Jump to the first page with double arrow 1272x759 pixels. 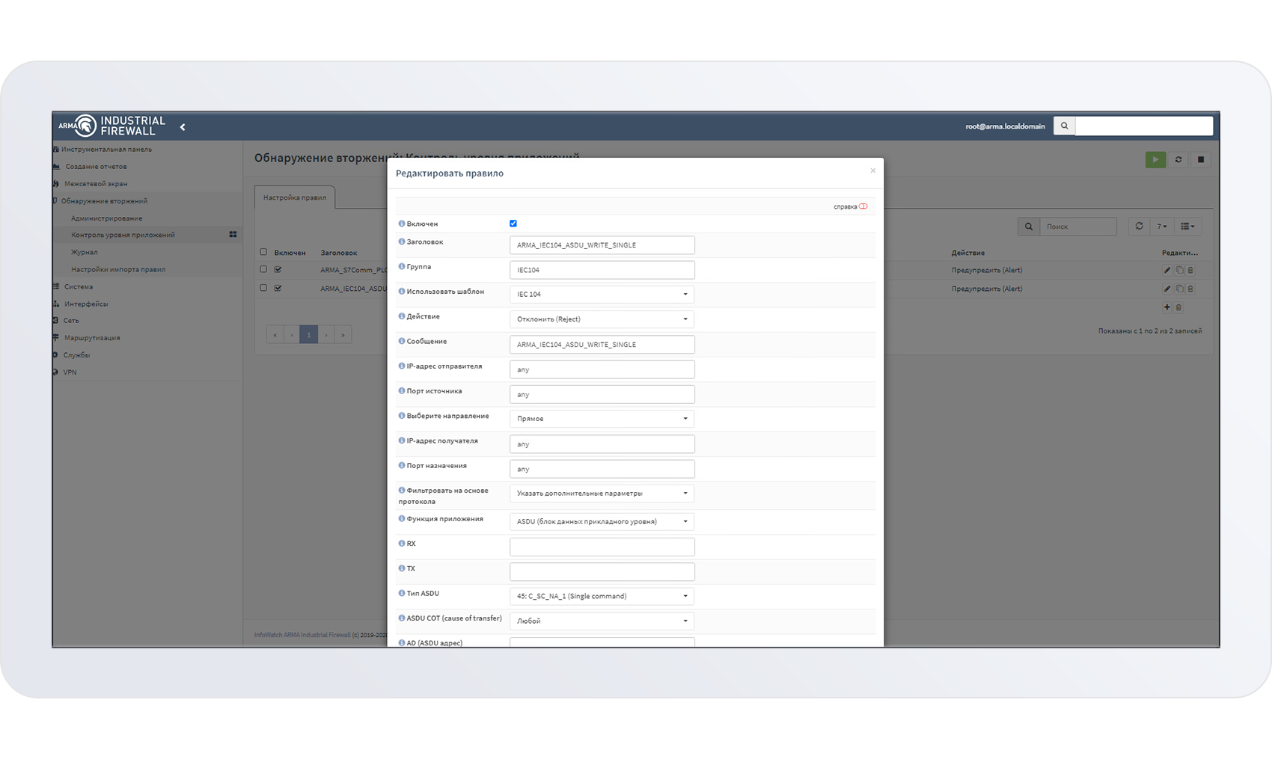(275, 334)
